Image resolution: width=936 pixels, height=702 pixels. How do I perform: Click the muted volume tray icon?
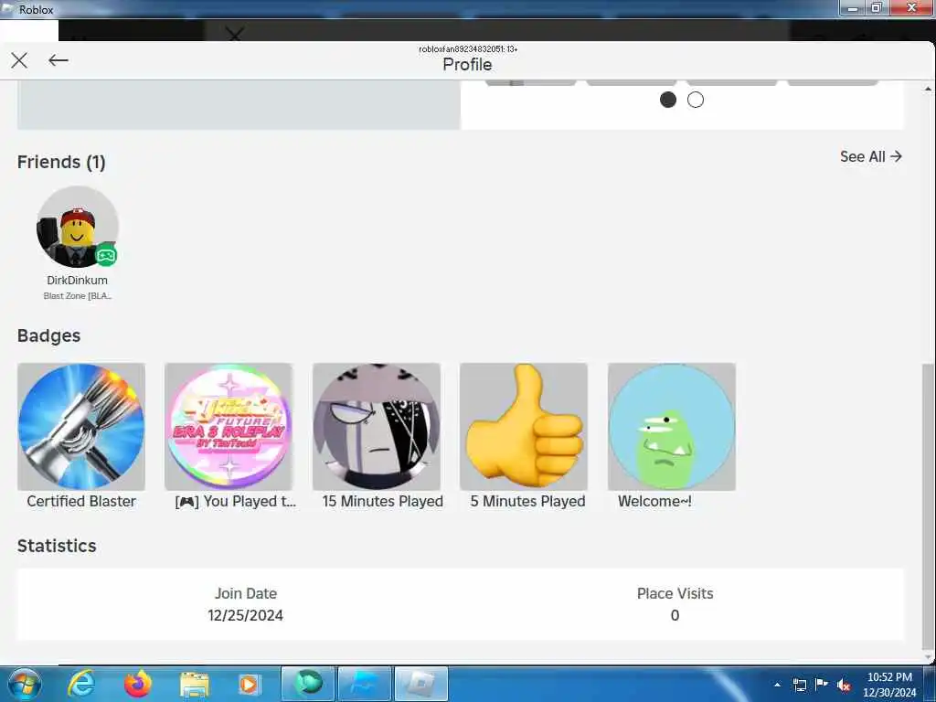click(x=844, y=685)
